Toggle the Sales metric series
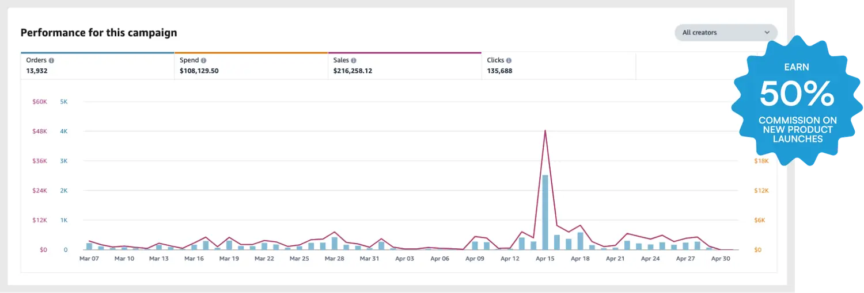The image size is (864, 293). 404,66
